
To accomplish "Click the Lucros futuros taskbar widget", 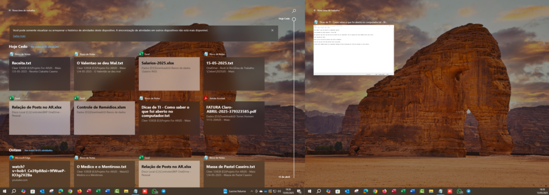I will [235, 191].
